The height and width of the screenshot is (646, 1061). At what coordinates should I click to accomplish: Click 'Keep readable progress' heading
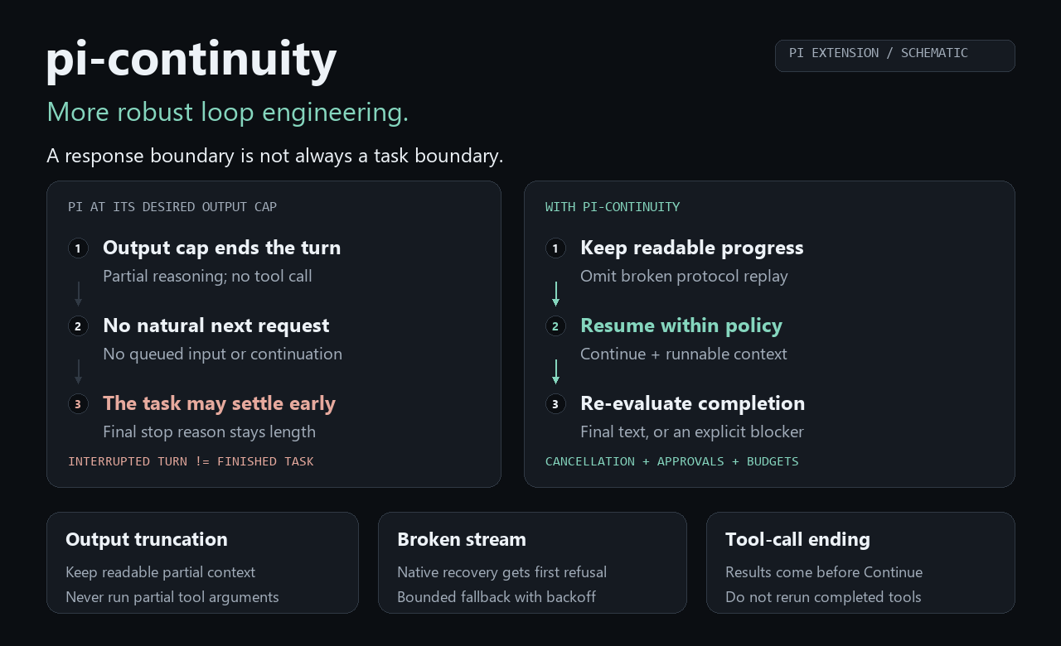click(x=691, y=248)
